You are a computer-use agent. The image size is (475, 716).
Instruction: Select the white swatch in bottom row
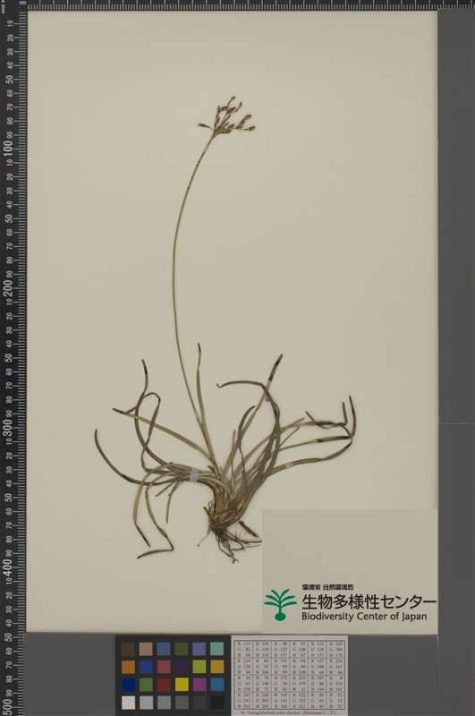tap(128, 703)
